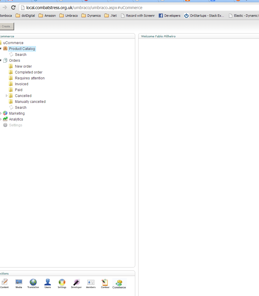Open the Content section icon
259x296 pixels.
4,282
